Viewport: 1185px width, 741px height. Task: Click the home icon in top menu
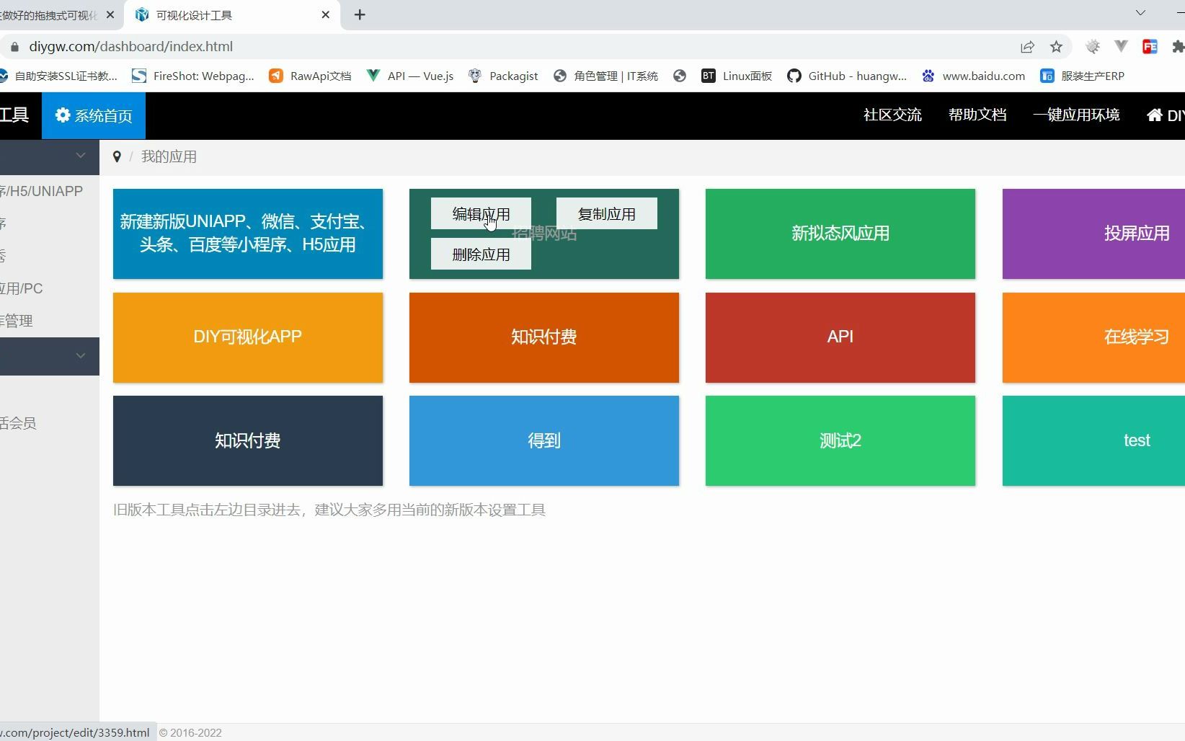[x=1154, y=115]
